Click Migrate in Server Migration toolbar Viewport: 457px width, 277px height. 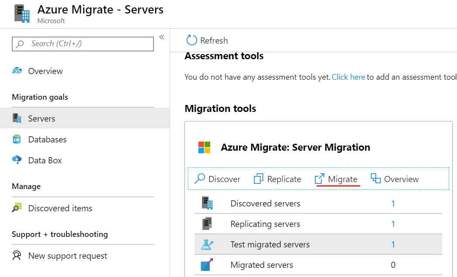click(x=342, y=179)
